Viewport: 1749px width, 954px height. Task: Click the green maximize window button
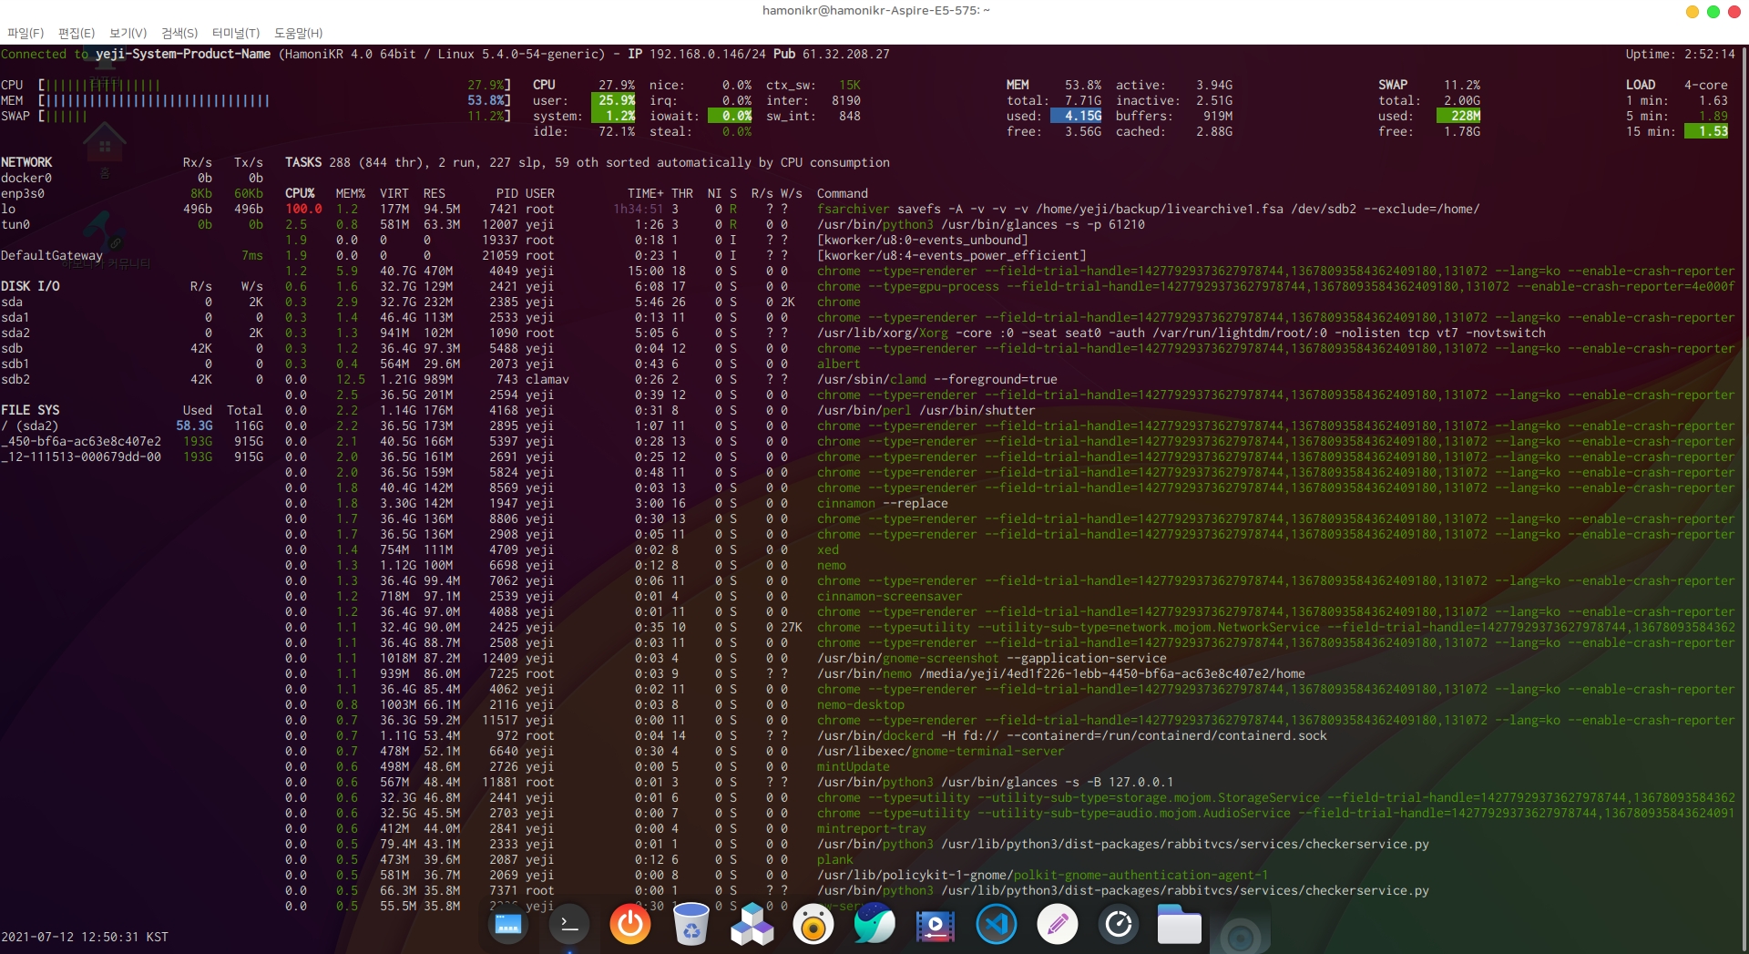(x=1713, y=12)
